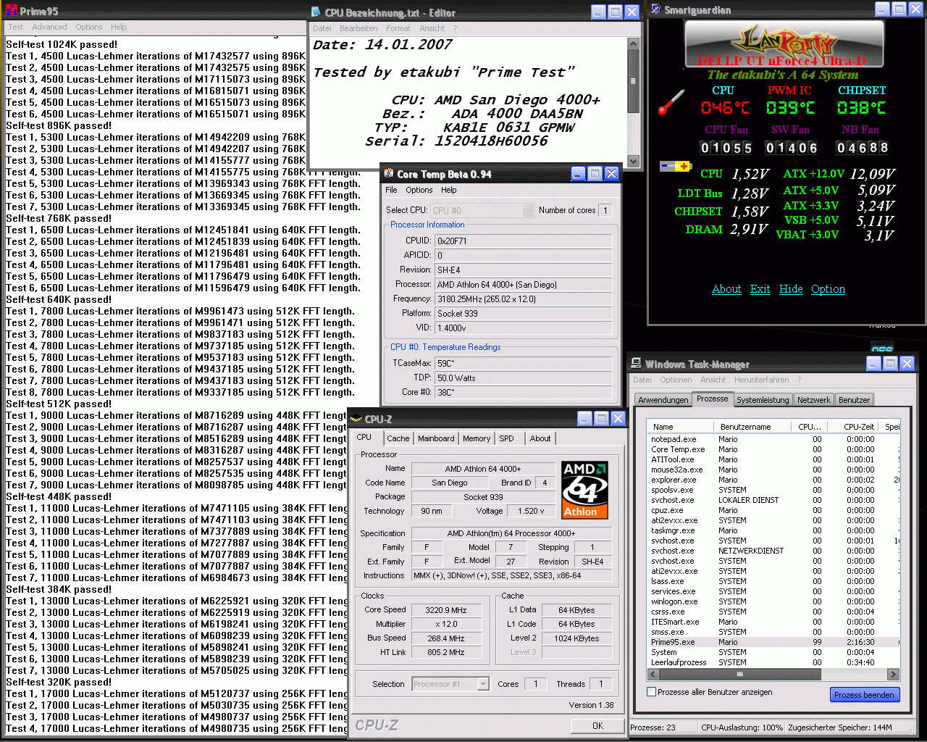Image resolution: width=927 pixels, height=742 pixels.
Task: Open the Ansicht menu in Editor
Action: (432, 28)
